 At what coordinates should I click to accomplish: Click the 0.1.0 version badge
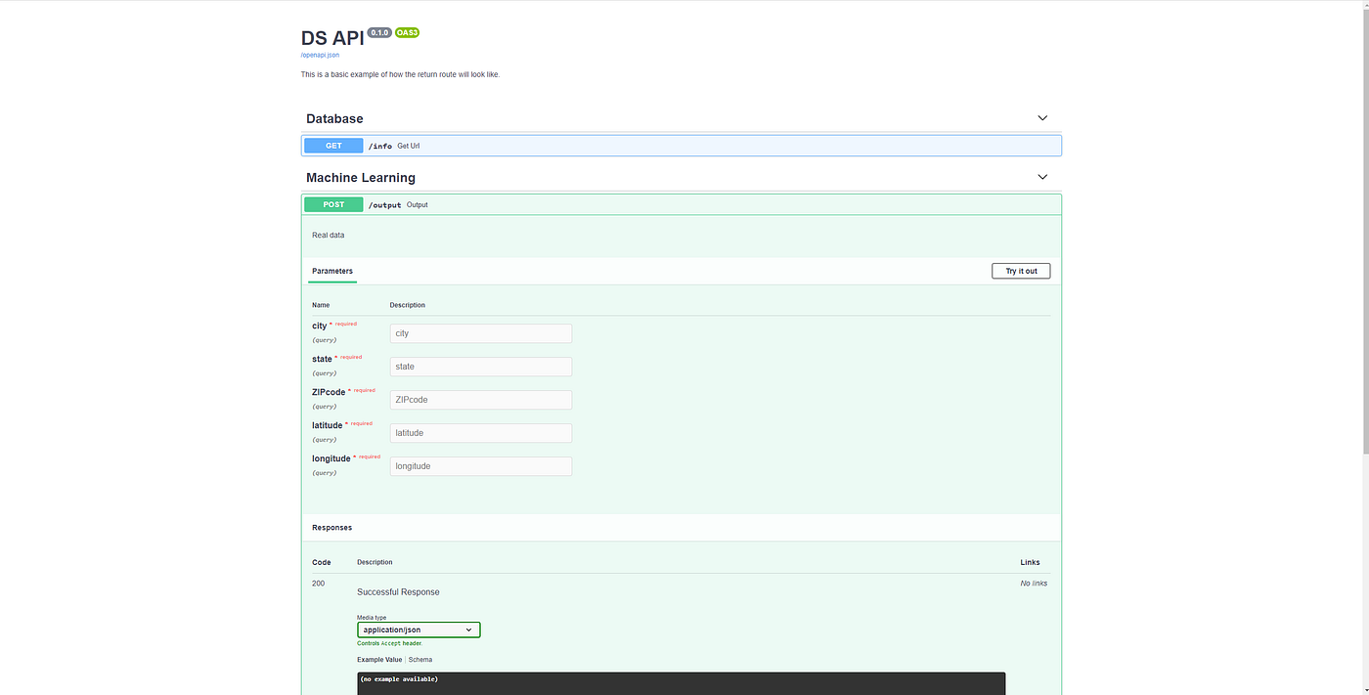[x=379, y=32]
